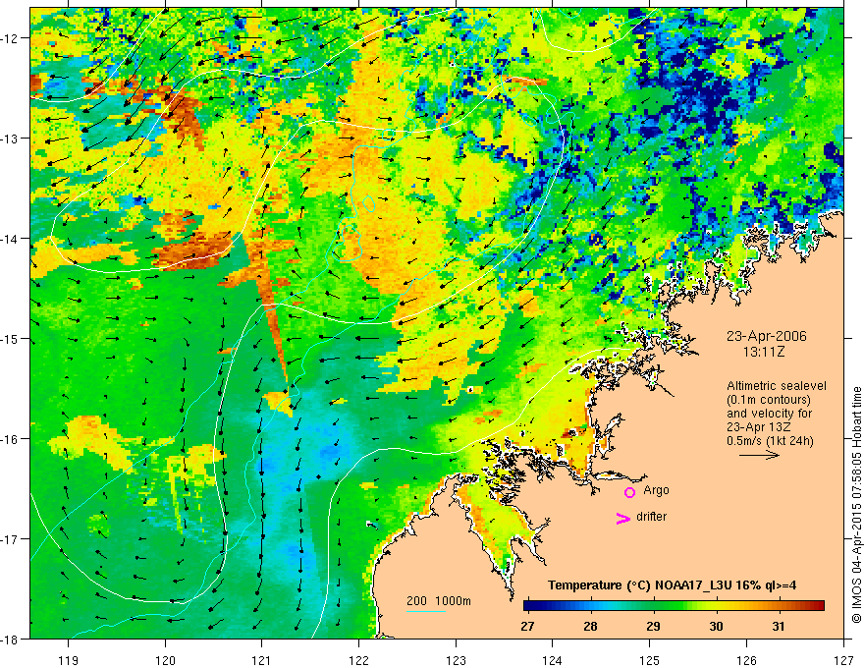Click latitude axis label -15

pyautogui.click(x=10, y=338)
